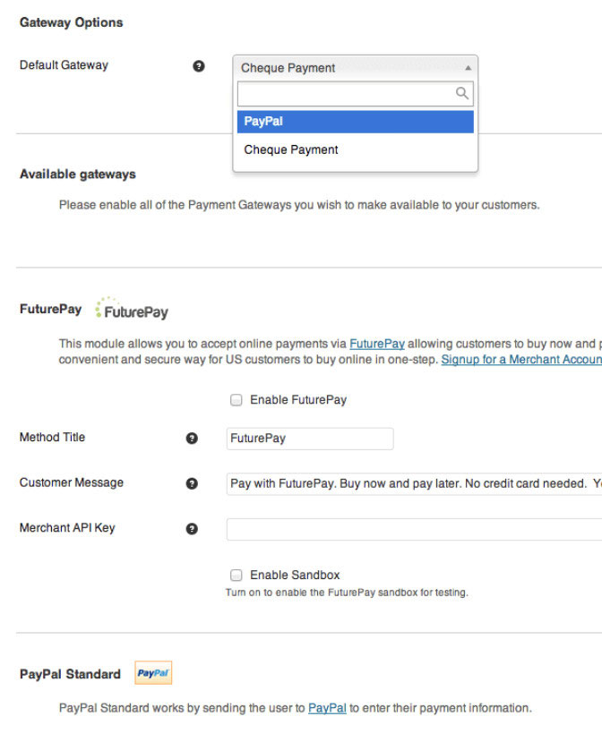The image size is (602, 742).
Task: Click magnifier icon in gateway search box
Action: click(x=462, y=93)
